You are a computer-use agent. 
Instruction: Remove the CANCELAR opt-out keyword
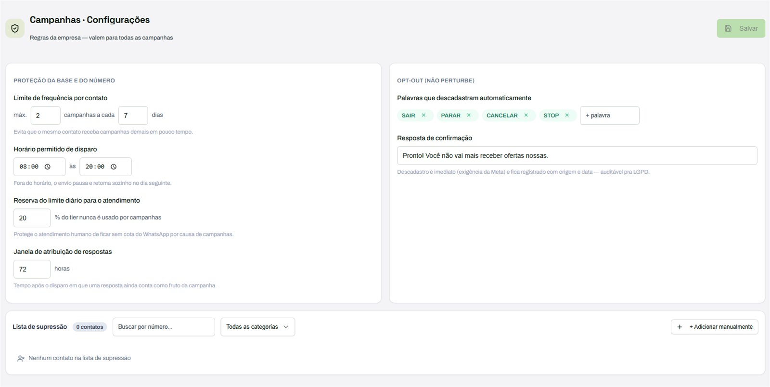(526, 115)
